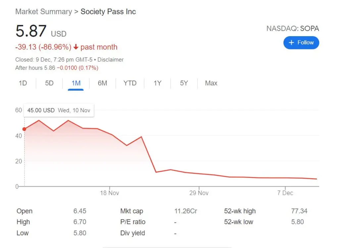Click the 18 Nov axis marker
Image resolution: width=339 pixels, height=248 pixels.
pos(110,193)
